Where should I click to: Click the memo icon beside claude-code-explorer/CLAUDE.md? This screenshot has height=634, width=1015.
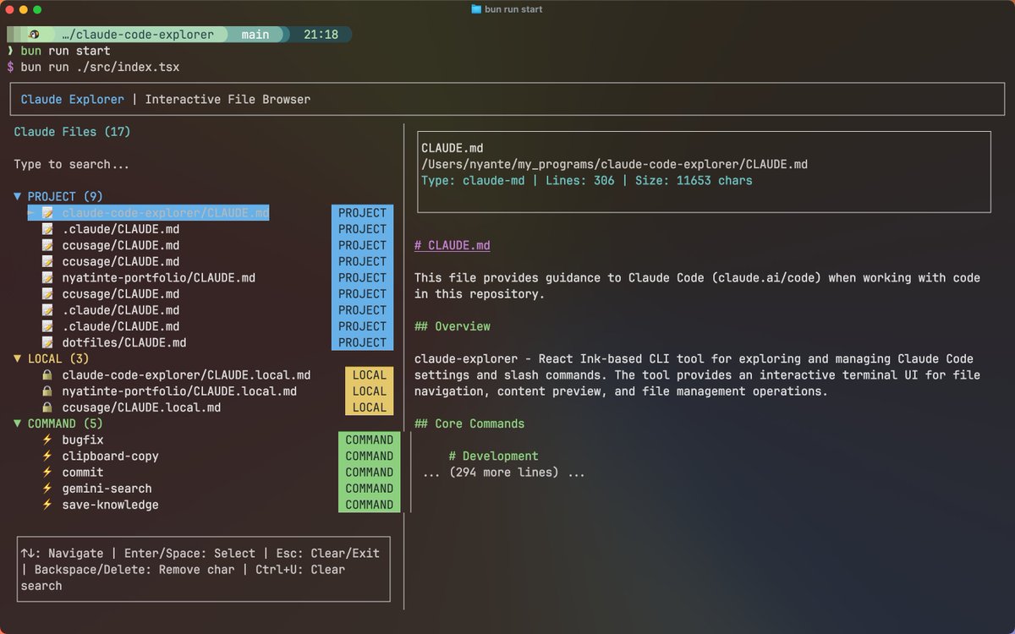(48, 213)
